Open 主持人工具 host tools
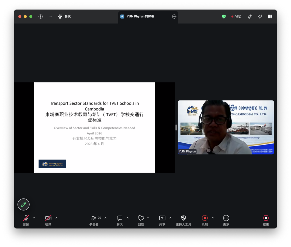Viewport: 291px width, 247px height. [x=183, y=220]
